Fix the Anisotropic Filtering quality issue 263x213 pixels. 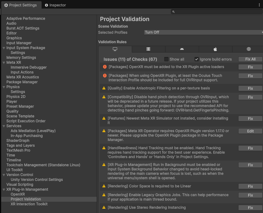pos(250,88)
